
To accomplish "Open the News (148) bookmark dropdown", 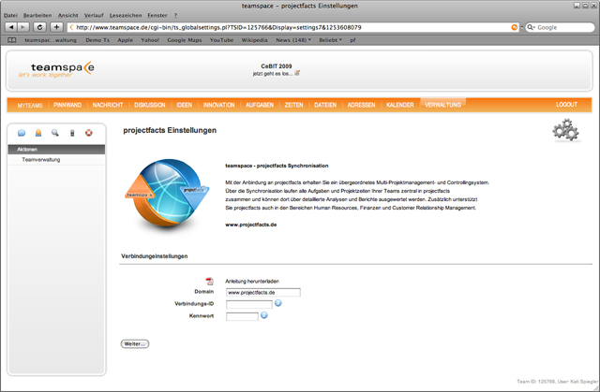I will [x=293, y=40].
